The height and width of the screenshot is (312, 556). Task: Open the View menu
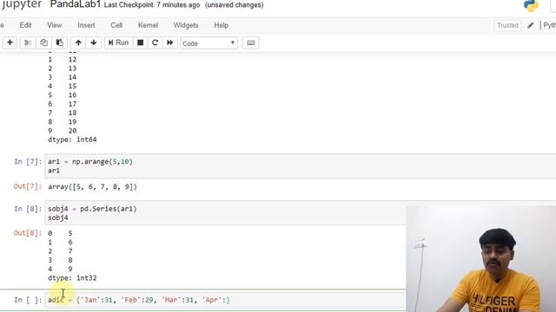(x=55, y=25)
